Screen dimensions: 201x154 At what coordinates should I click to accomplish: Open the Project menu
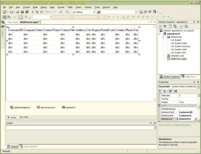tap(26, 7)
